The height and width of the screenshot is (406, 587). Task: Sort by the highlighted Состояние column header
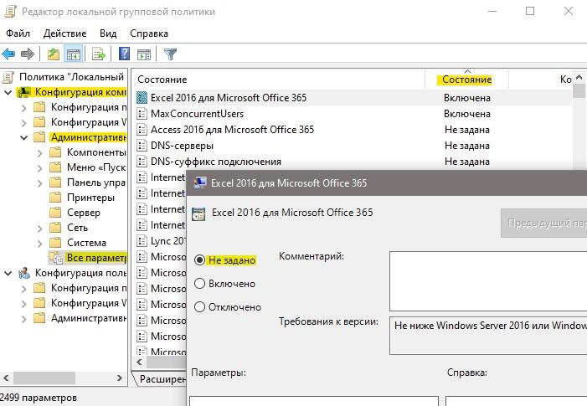click(466, 80)
